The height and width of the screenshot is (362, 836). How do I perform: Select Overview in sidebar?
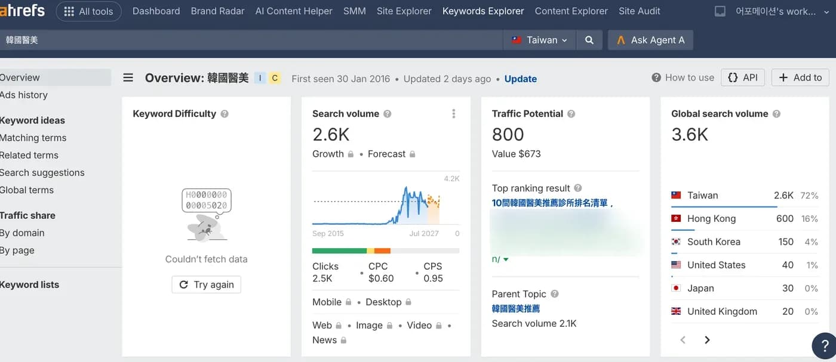55,78
